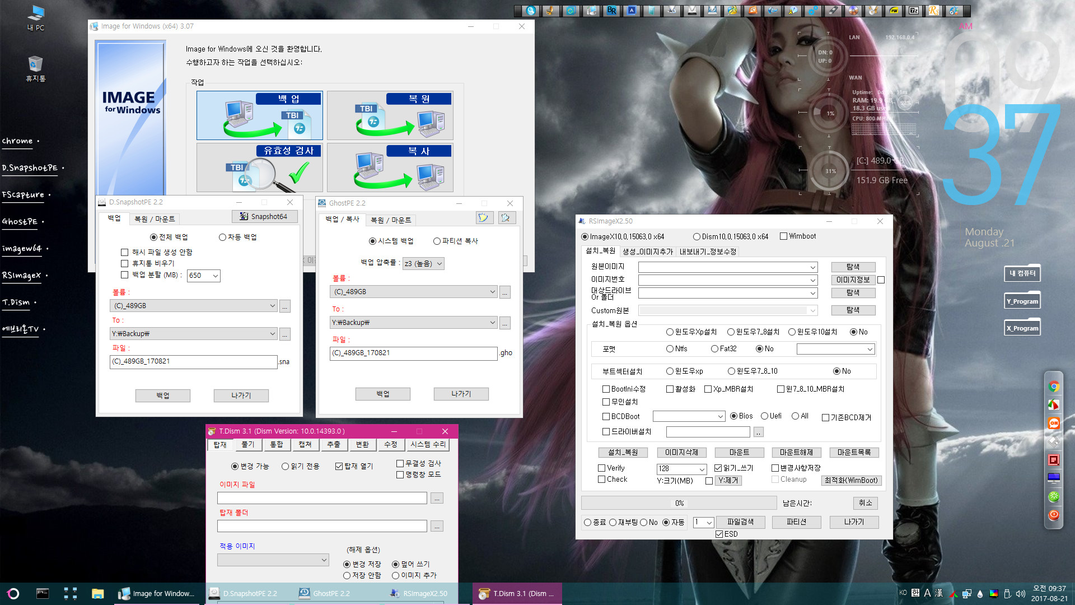
Task: Open the BR icon in top launcher bar
Action: tap(611, 10)
